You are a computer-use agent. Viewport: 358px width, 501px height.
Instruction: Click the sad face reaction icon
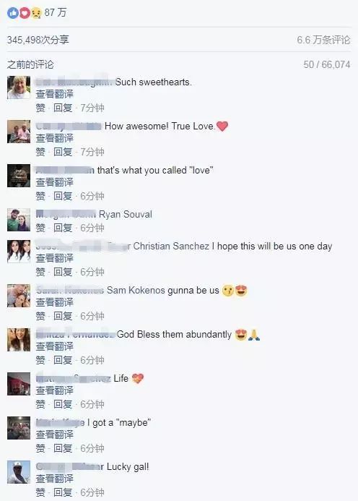[36, 13]
